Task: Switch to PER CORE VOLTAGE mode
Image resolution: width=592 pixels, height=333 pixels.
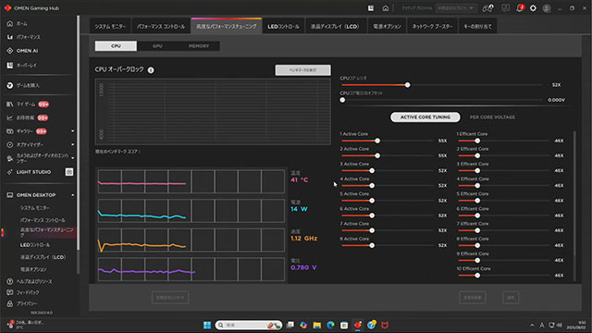Action: 492,117
